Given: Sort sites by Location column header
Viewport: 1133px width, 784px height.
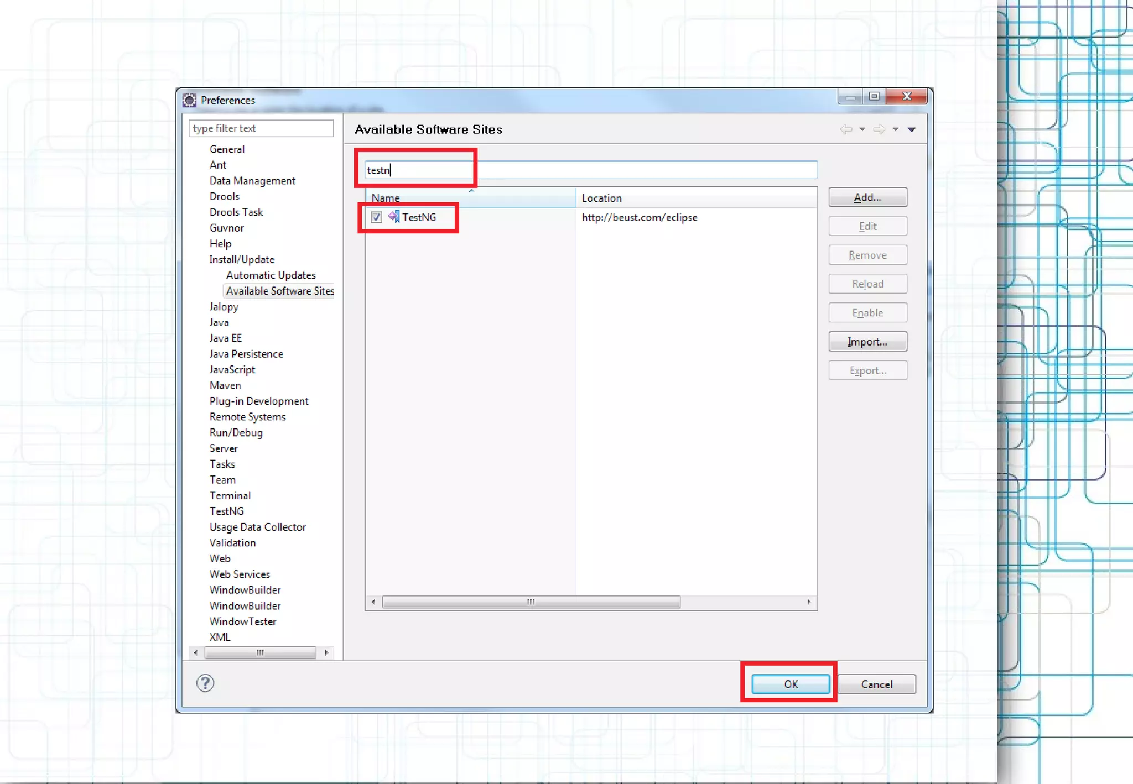Looking at the screenshot, I should click(x=601, y=198).
